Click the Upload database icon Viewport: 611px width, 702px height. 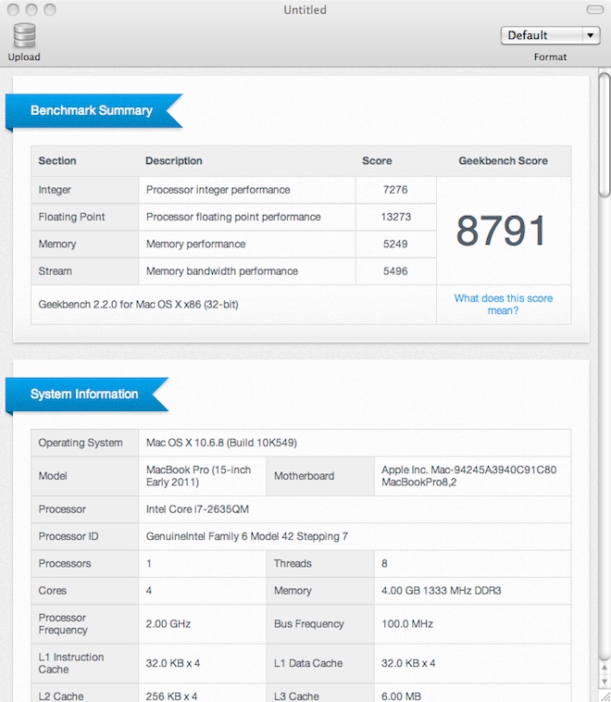point(24,36)
